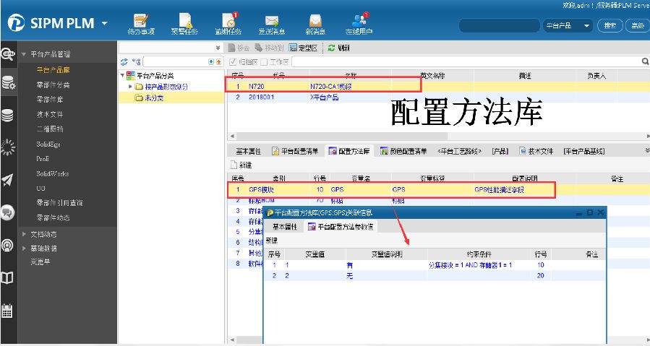Expand the 按产品形态划分 tree folder
Image resolution: width=650 pixels, height=346 pixels.
tap(130, 87)
